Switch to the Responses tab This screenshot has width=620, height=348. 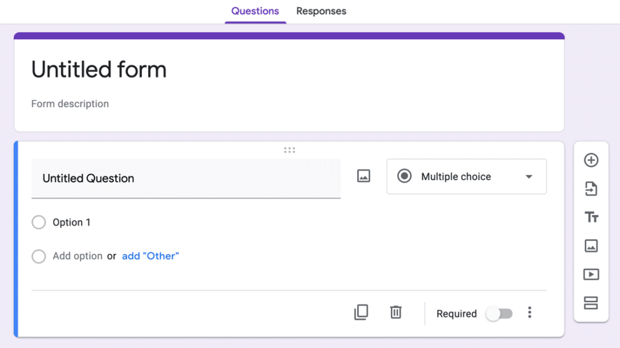click(322, 11)
